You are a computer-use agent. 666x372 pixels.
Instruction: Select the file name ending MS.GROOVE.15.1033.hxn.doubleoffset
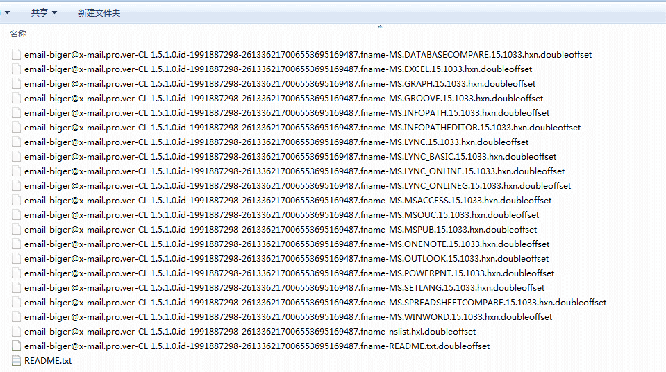click(284, 98)
